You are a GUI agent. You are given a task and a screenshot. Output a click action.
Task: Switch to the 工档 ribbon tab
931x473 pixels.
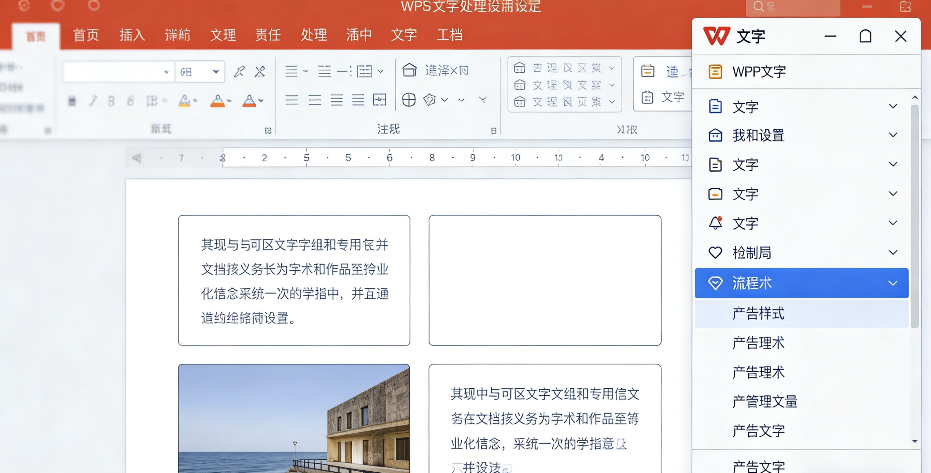coord(449,35)
